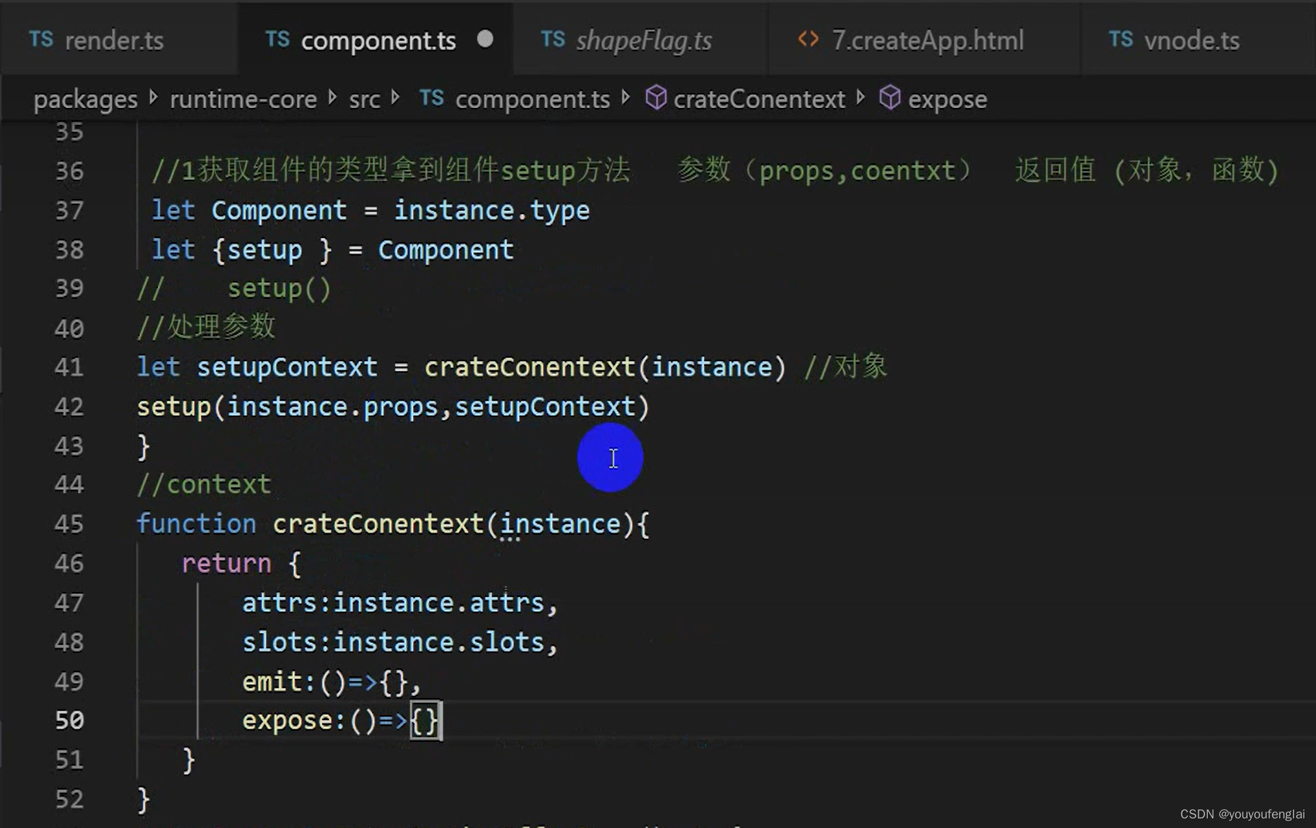
Task: Click the TS icon in the breadcrumb
Action: [431, 98]
